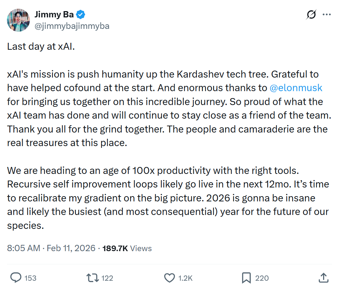Click the @jimmybajimmyba handle
The height and width of the screenshot is (288, 337).
click(72, 26)
